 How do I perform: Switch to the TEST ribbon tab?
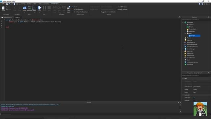point(35,4)
